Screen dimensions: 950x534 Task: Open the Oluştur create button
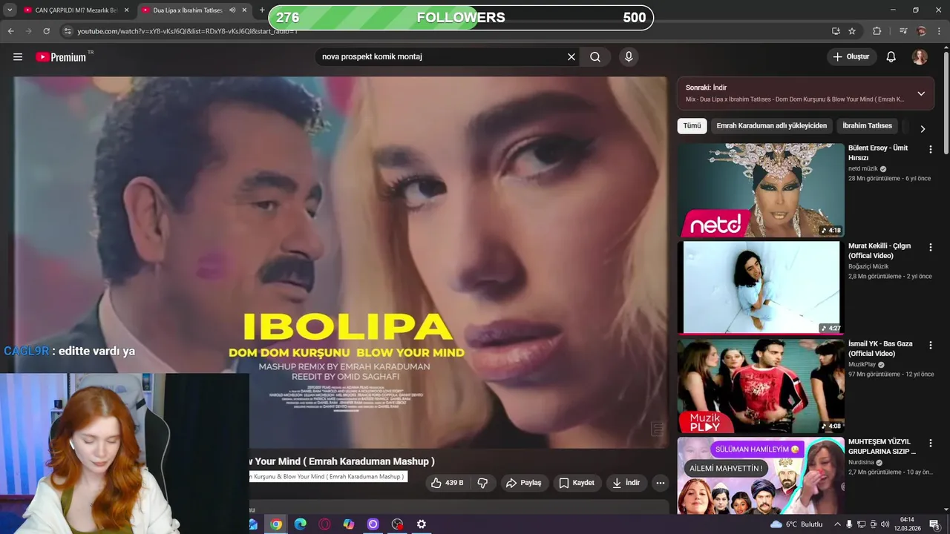click(x=851, y=57)
